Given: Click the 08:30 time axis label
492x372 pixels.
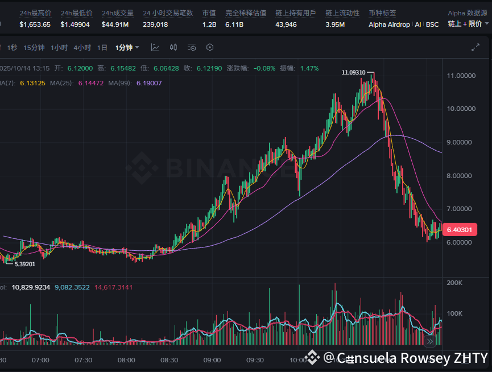Looking at the screenshot, I should coord(169,360).
